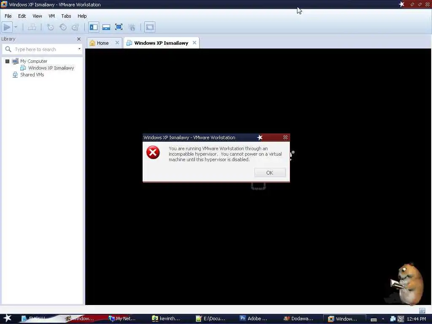The height and width of the screenshot is (324, 432).
Task: Click the star icon in main title bar
Action: (402, 4)
